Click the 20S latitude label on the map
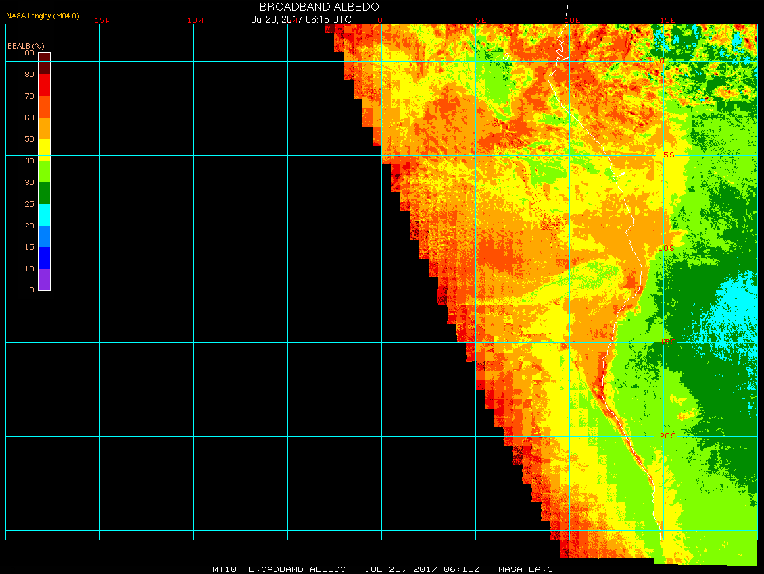The width and height of the screenshot is (764, 574). click(x=667, y=436)
